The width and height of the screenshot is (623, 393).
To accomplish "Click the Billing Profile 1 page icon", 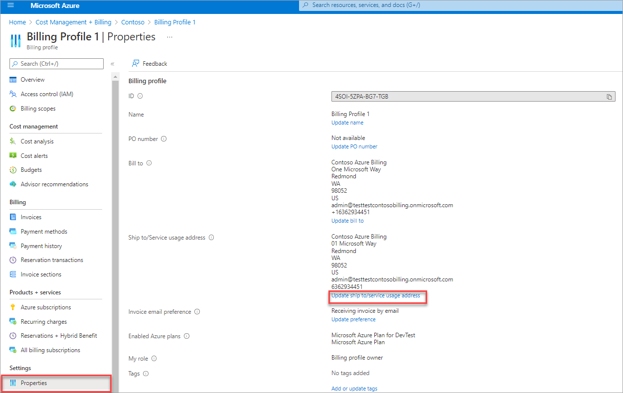I will (x=15, y=40).
